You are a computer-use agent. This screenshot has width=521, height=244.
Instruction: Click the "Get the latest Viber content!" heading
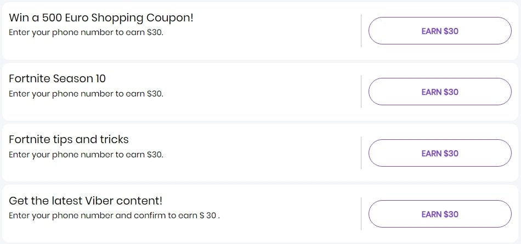point(86,201)
